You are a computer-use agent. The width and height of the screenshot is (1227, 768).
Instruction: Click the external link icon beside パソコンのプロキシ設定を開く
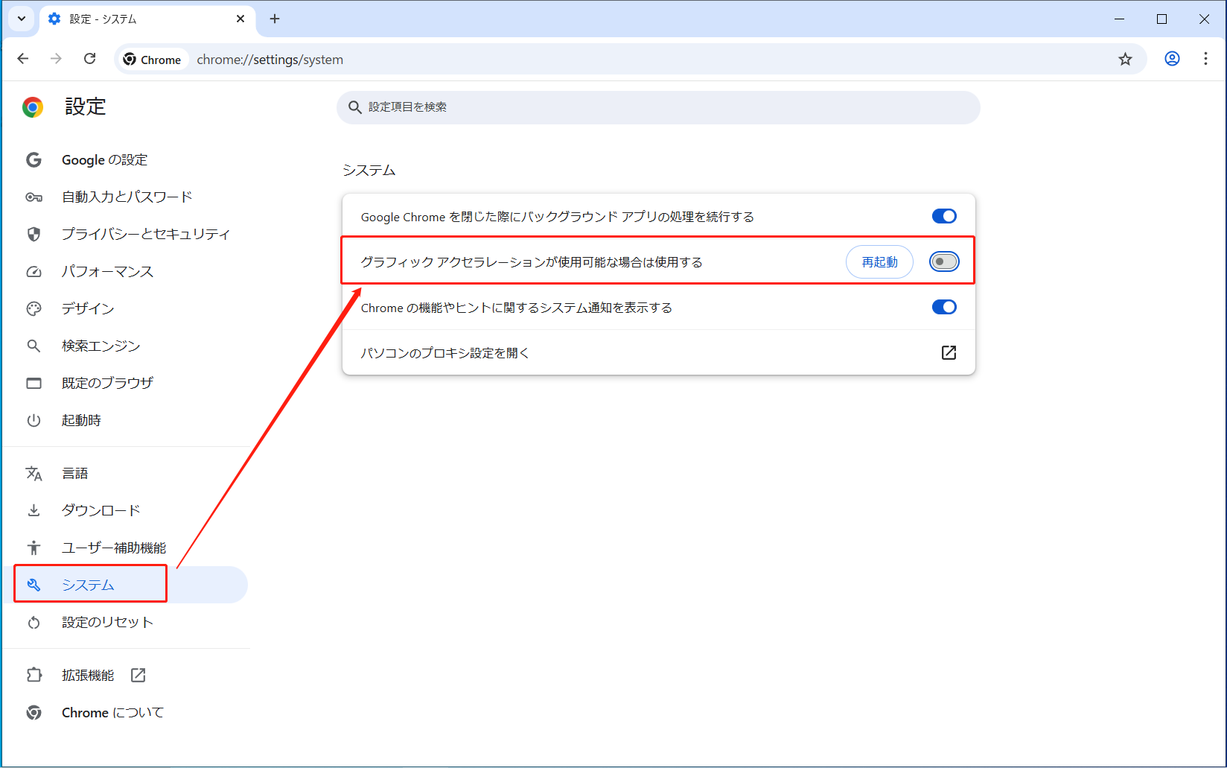(949, 352)
